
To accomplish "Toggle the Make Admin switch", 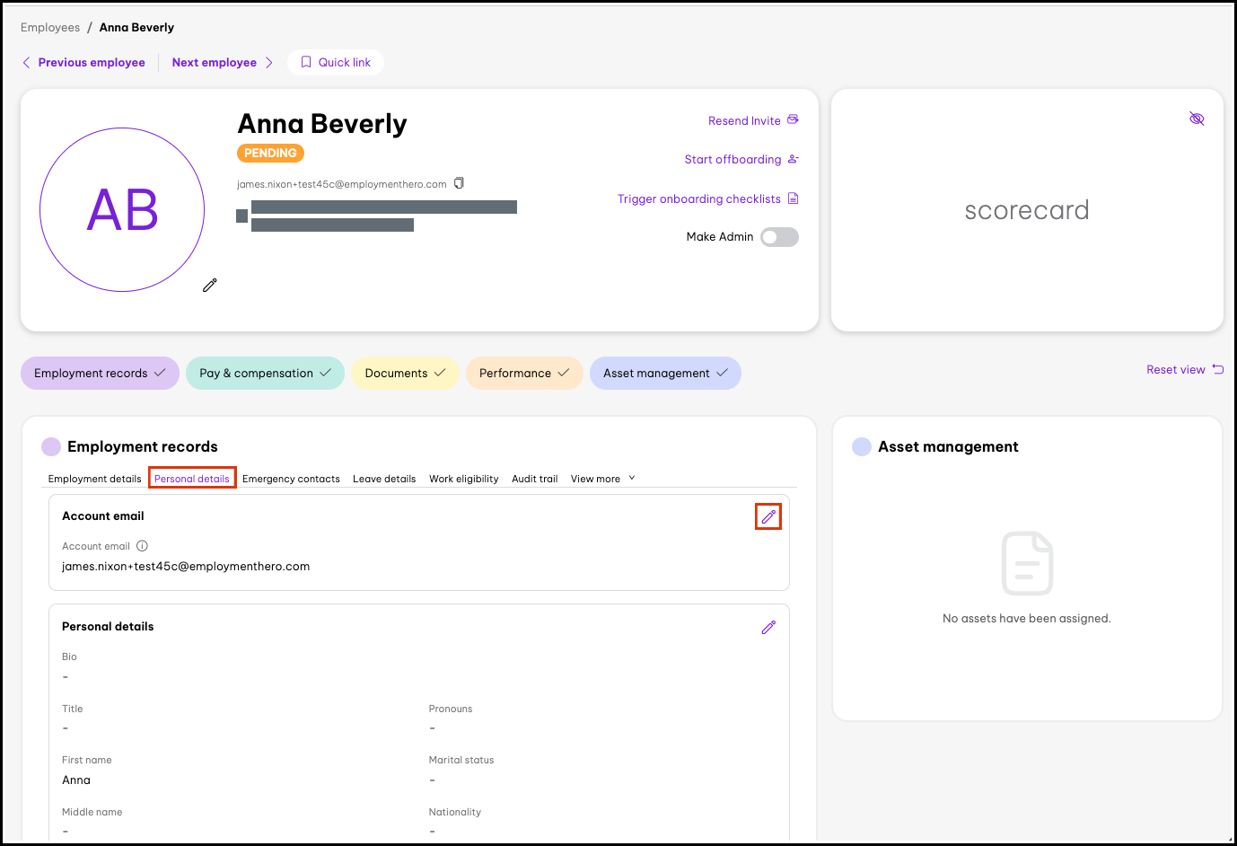I will (x=778, y=237).
